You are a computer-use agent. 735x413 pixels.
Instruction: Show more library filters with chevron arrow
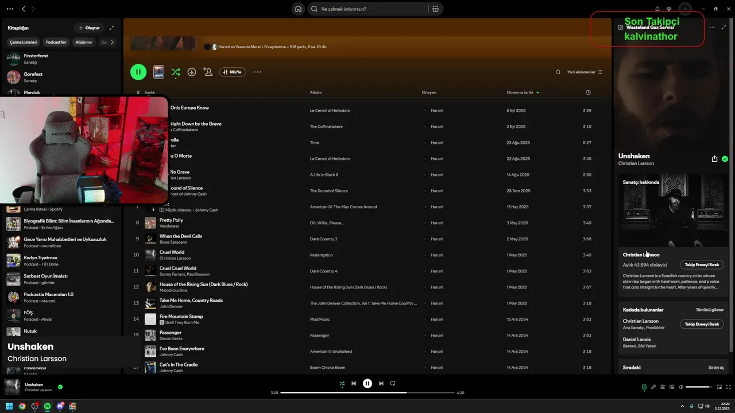click(x=112, y=42)
